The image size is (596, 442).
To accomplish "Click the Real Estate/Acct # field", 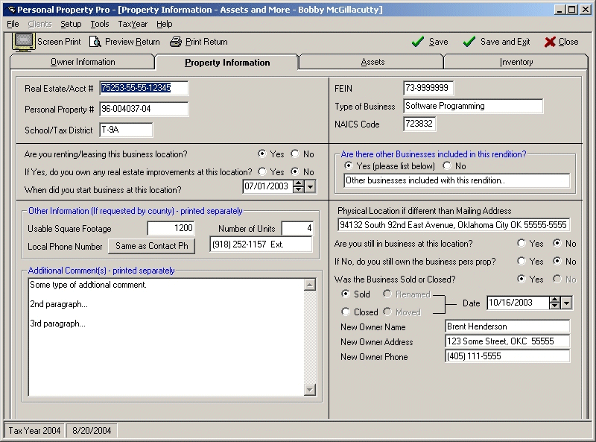I will 144,88.
